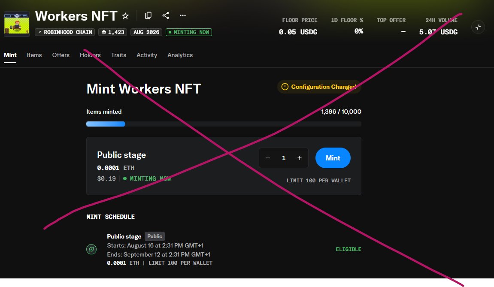
Task: Switch to the Mint tab
Action: [10, 55]
